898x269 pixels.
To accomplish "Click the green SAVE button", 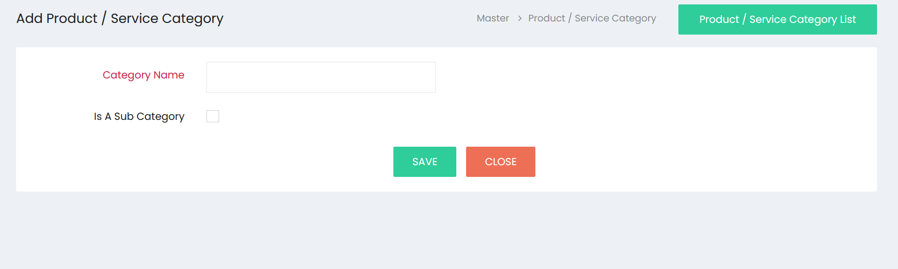I will (425, 162).
